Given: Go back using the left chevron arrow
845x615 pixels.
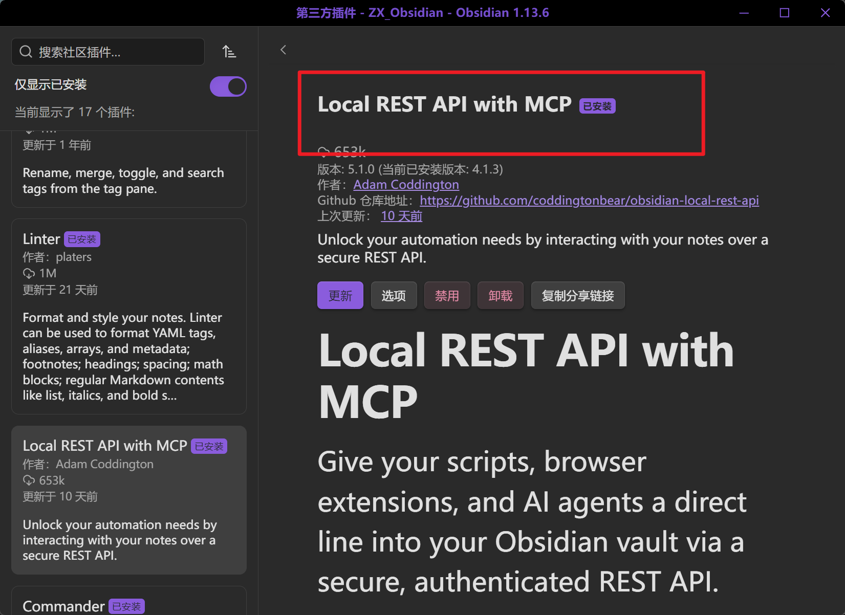Looking at the screenshot, I should pyautogui.click(x=283, y=50).
